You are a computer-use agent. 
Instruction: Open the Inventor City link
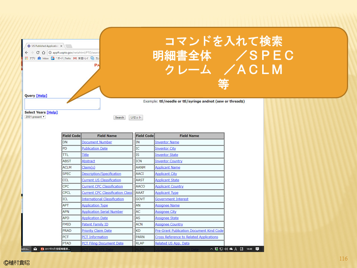pyautogui.click(x=165, y=149)
